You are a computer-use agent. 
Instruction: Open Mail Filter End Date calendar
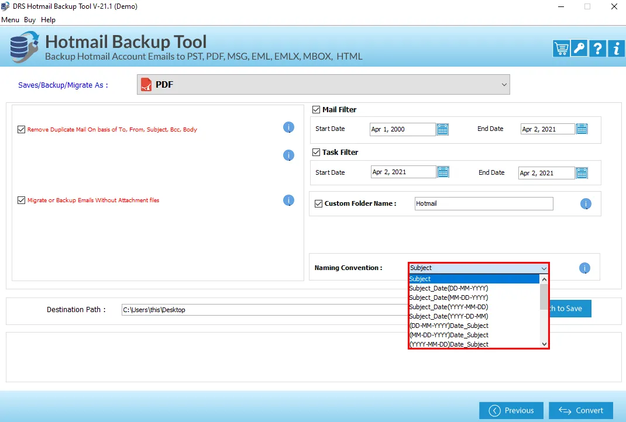pyautogui.click(x=582, y=129)
